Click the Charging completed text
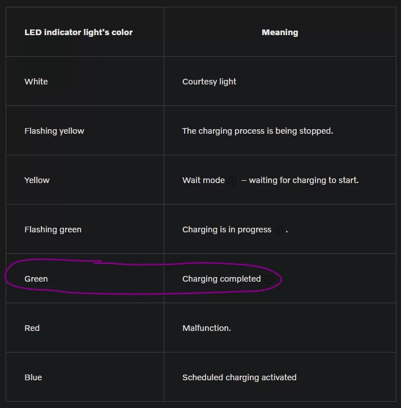This screenshot has height=408, width=401. click(221, 279)
